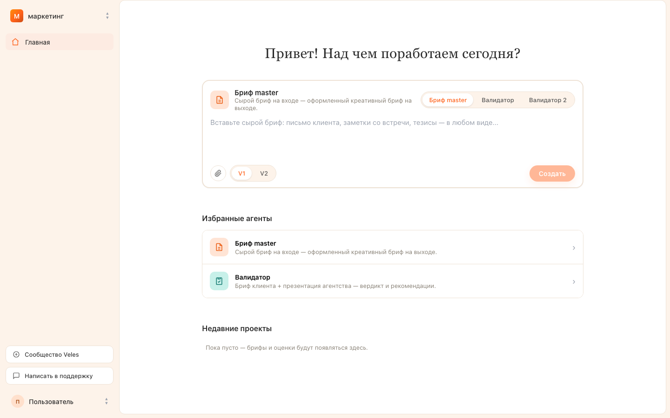Open the Сообщество Veles button
The width and height of the screenshot is (670, 418).
point(60,354)
